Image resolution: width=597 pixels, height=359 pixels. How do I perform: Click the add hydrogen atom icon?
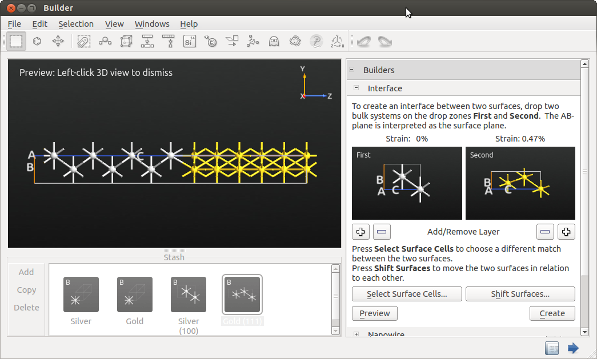211,41
